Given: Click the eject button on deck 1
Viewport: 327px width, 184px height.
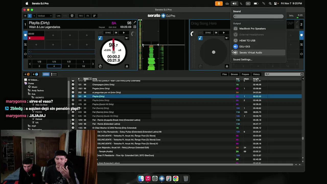Looking at the screenshot, I should click(x=127, y=66).
